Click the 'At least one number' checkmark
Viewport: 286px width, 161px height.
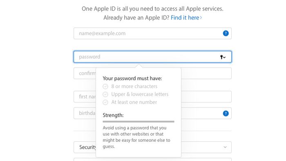[105, 102]
